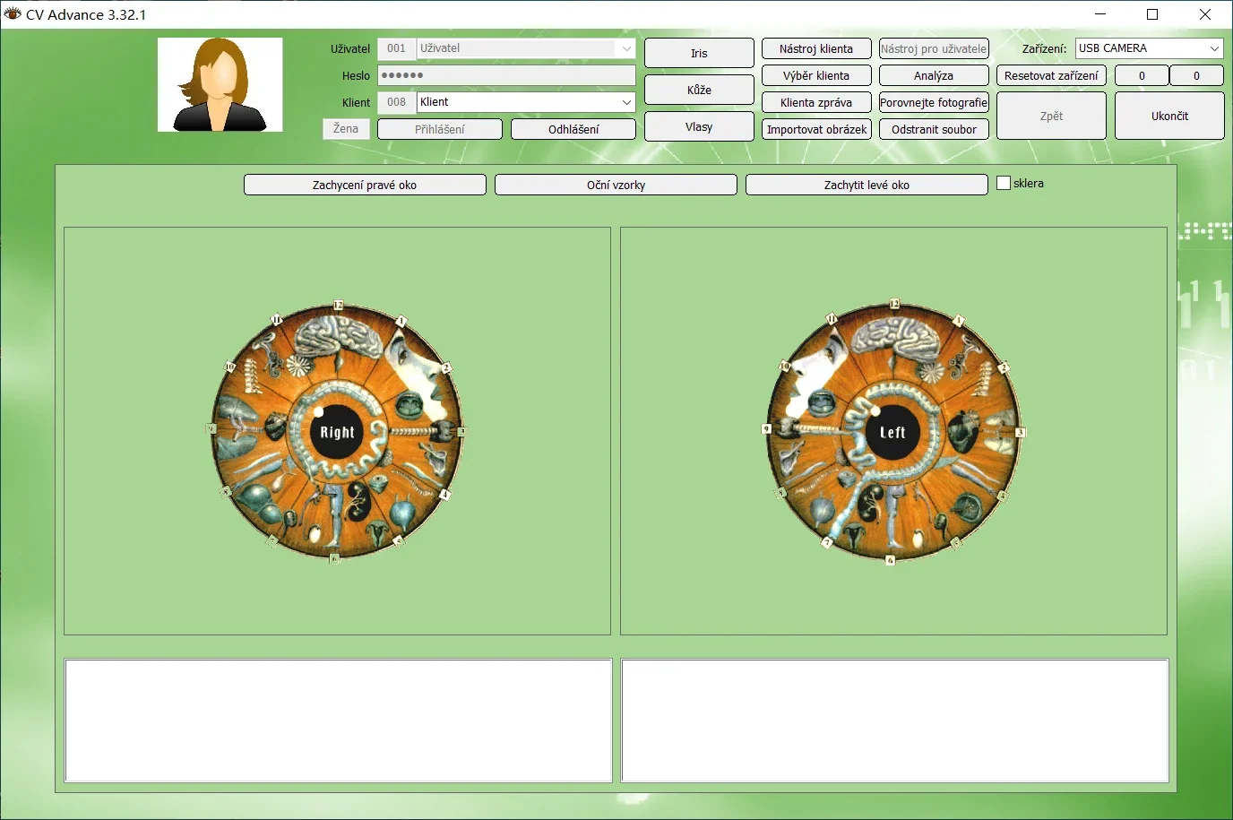Click the Left eye iridology chart
The height and width of the screenshot is (820, 1233).
[x=892, y=432]
